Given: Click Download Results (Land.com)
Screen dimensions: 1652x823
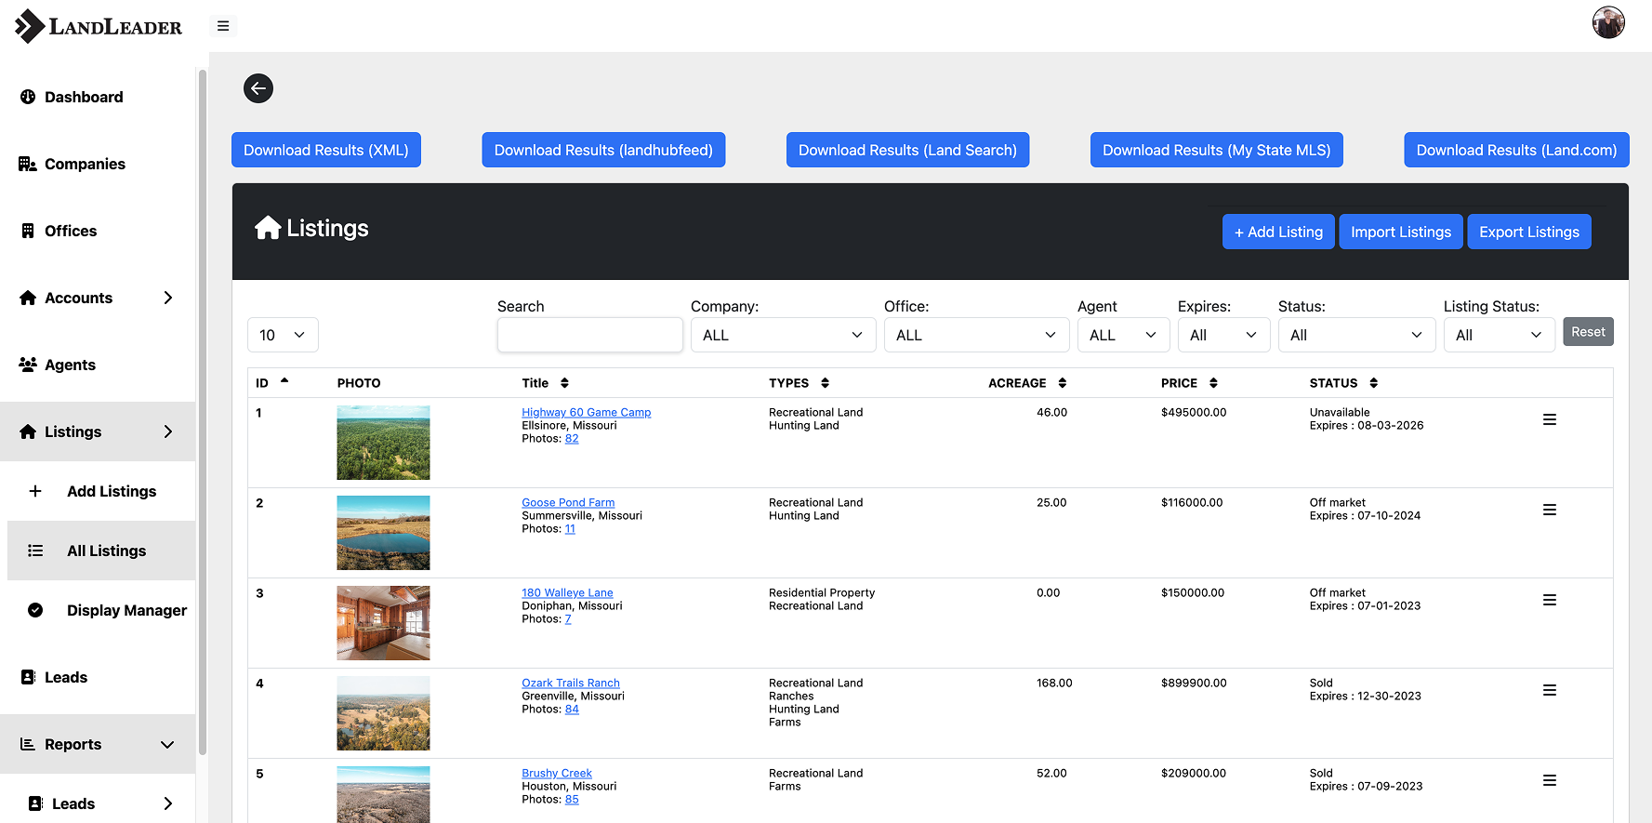Looking at the screenshot, I should 1516,150.
